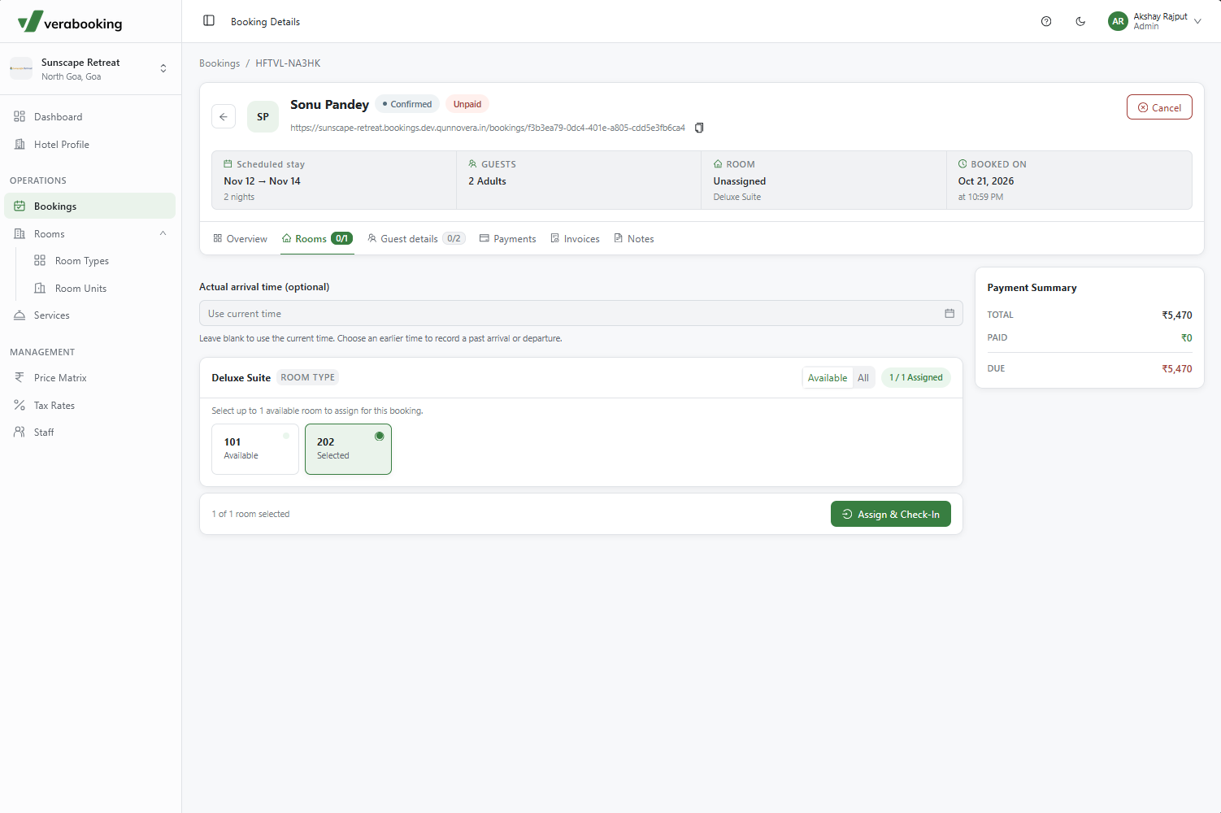Image resolution: width=1221 pixels, height=813 pixels.
Task: Click the Unpaid status badge
Action: (x=467, y=104)
